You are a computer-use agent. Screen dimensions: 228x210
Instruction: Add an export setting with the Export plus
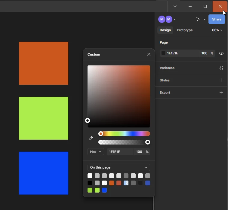(x=221, y=92)
